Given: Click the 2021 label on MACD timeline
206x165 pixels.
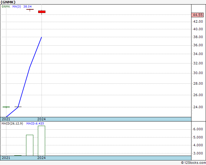Looking at the screenshot, I should [x=6, y=158].
